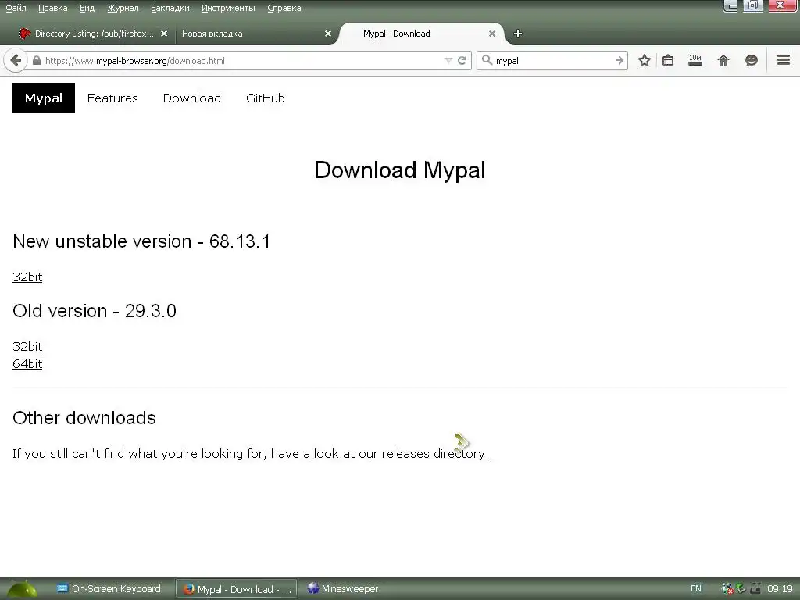Open a new tab with plus button
This screenshot has width=800, height=600.
[517, 34]
